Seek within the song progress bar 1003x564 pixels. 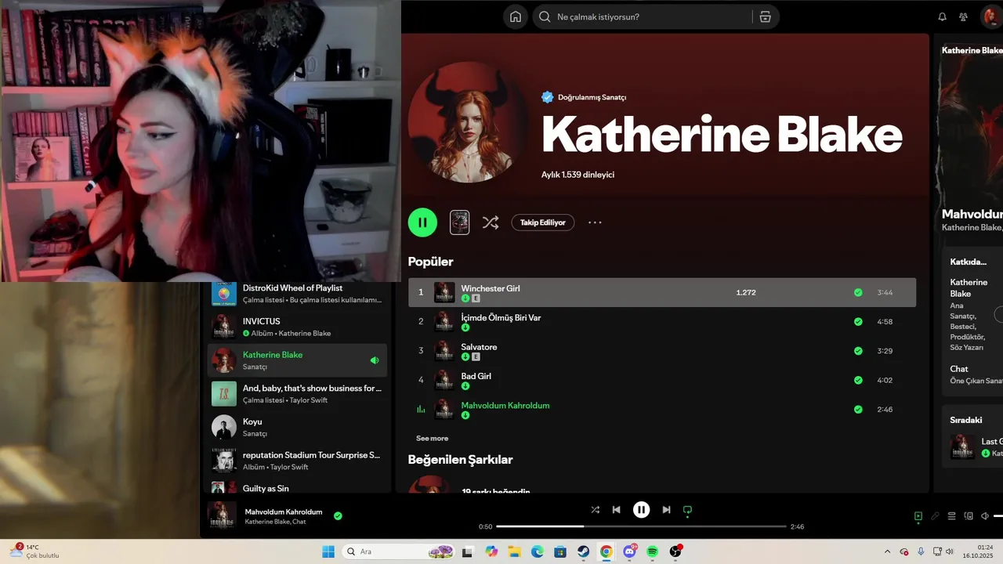[641, 526]
